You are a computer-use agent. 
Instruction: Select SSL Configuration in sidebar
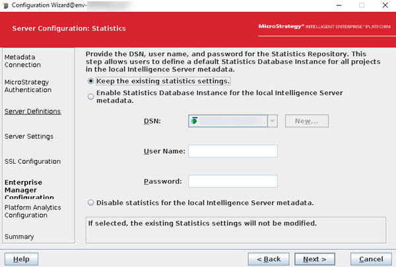click(x=32, y=161)
